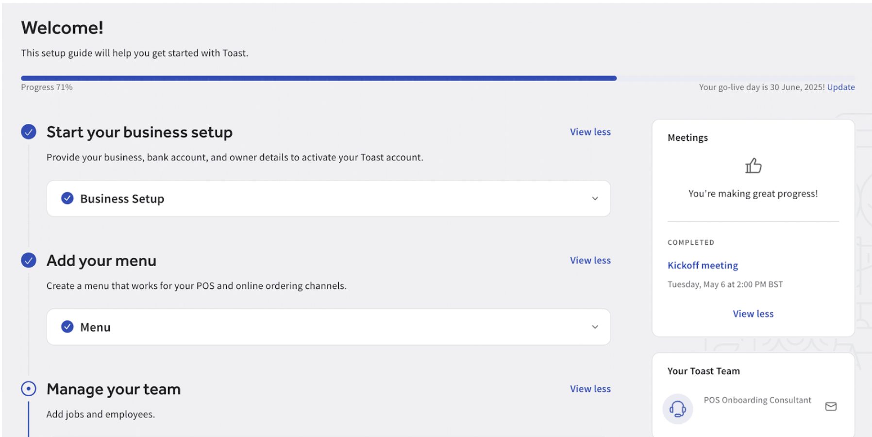The image size is (872, 437).
Task: Click the checkmark icon beside Start your business setup
Action: [x=29, y=132]
